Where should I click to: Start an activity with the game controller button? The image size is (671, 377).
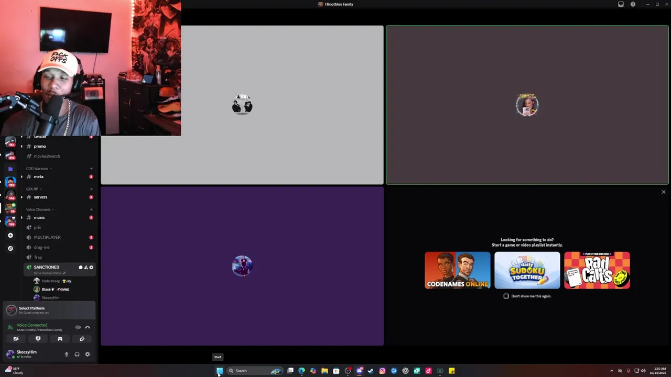60,339
